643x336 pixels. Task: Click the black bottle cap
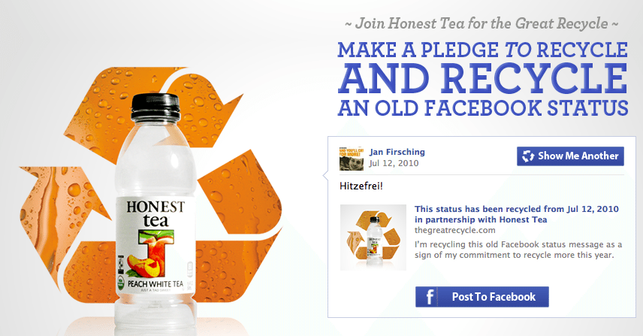click(x=155, y=106)
